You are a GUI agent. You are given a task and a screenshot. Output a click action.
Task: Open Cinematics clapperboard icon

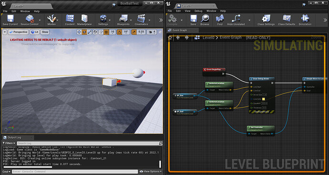pyautogui.click(x=141, y=20)
